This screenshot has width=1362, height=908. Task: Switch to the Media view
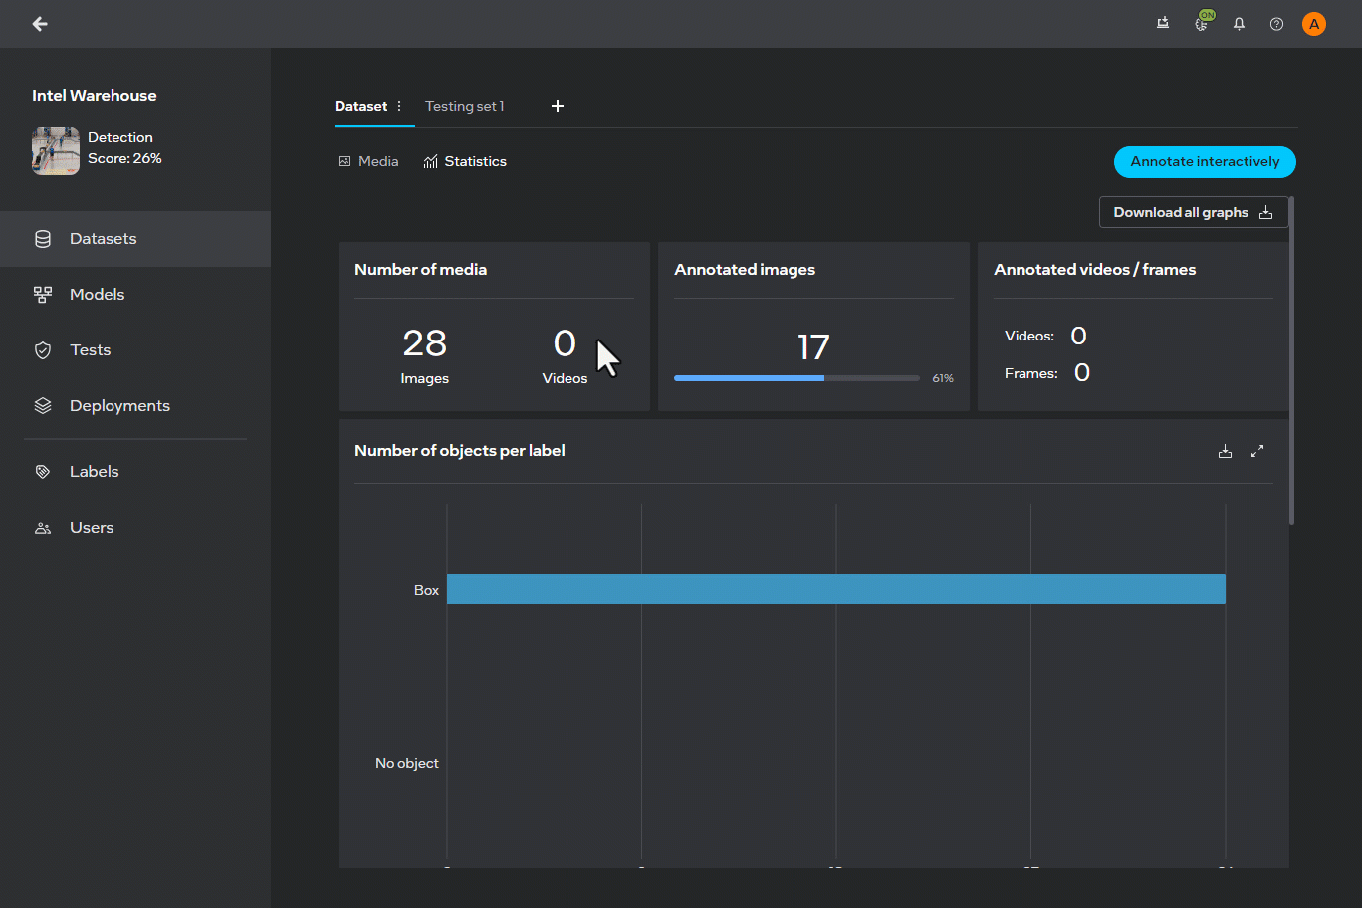pyautogui.click(x=368, y=161)
